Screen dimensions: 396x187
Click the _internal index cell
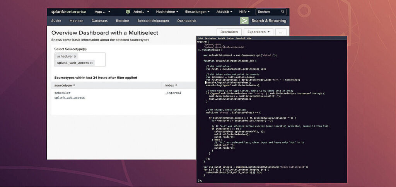173,93
